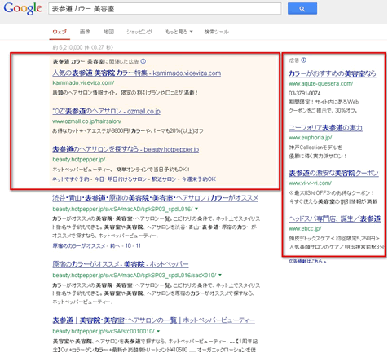388x353 pixels.
Task: Click the 今日・明日行けるサロン sitelink
Action: tap(121, 179)
